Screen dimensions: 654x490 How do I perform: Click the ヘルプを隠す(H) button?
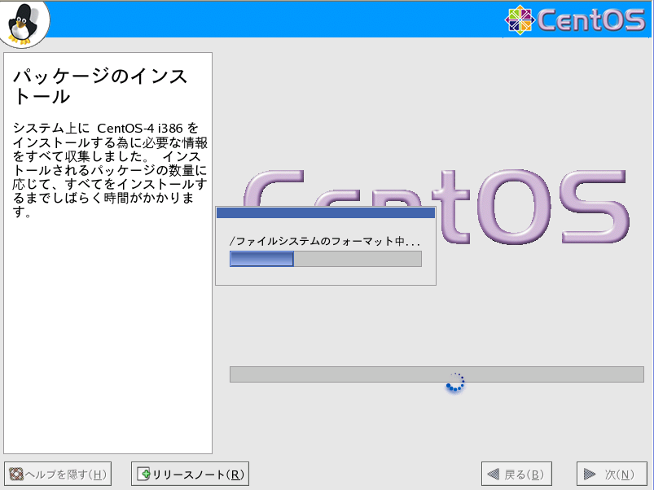(58, 474)
